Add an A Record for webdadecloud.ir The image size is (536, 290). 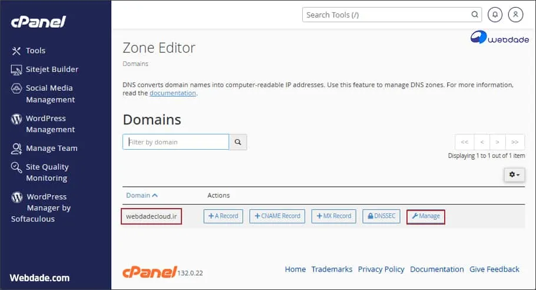(223, 216)
